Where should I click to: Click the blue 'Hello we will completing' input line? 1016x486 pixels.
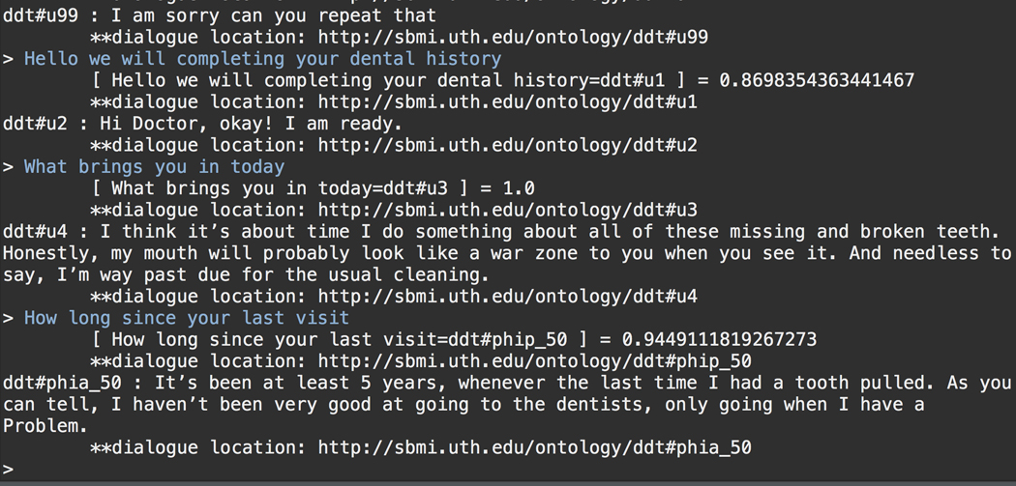[x=262, y=59]
